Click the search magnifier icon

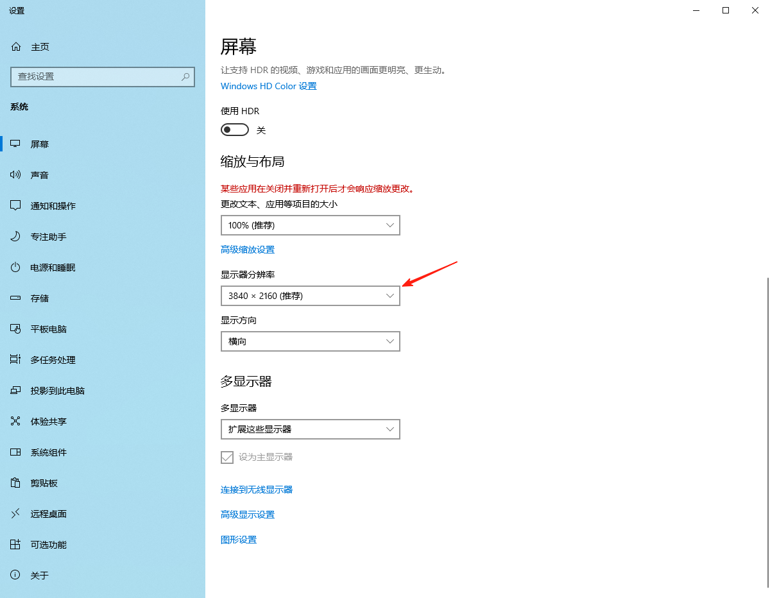(185, 77)
